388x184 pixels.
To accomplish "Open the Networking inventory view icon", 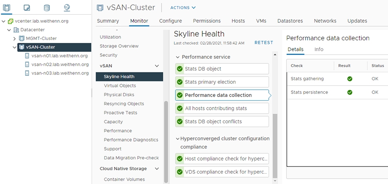I will [x=67, y=8].
